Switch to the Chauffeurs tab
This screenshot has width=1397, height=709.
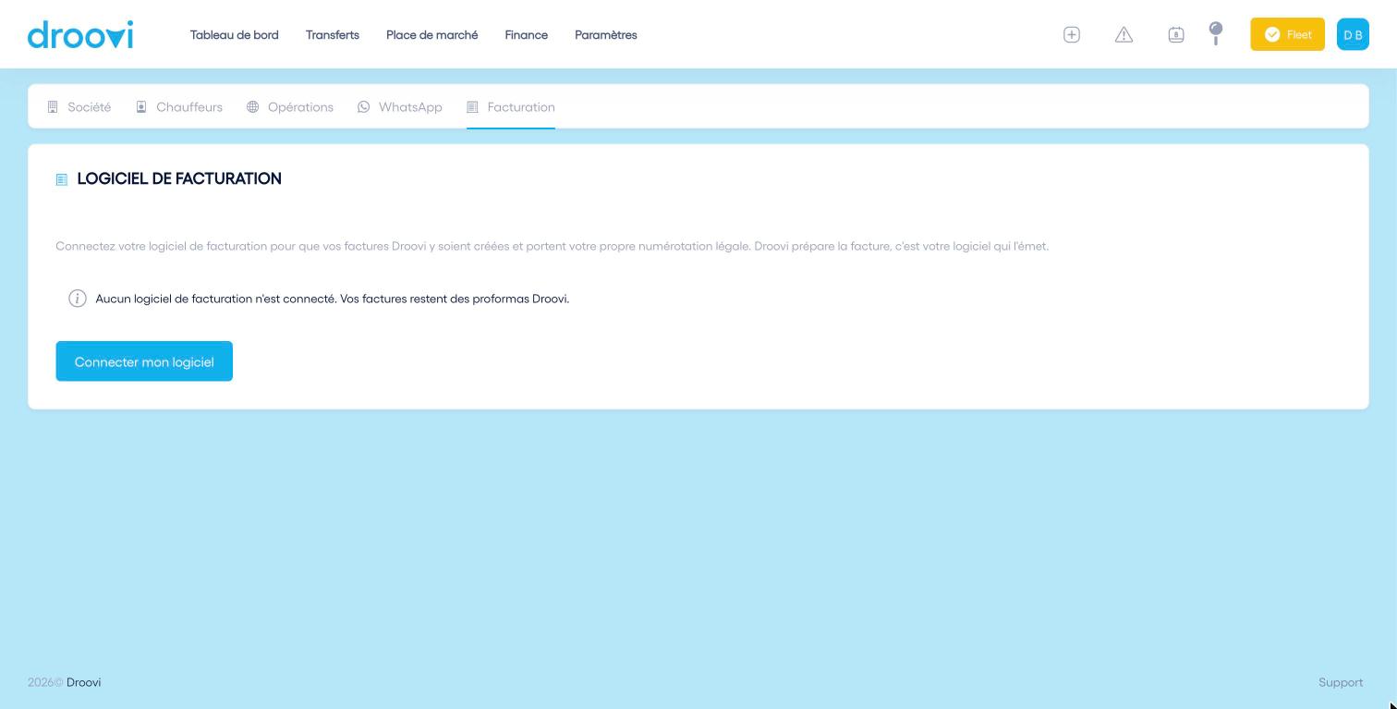[x=179, y=107]
